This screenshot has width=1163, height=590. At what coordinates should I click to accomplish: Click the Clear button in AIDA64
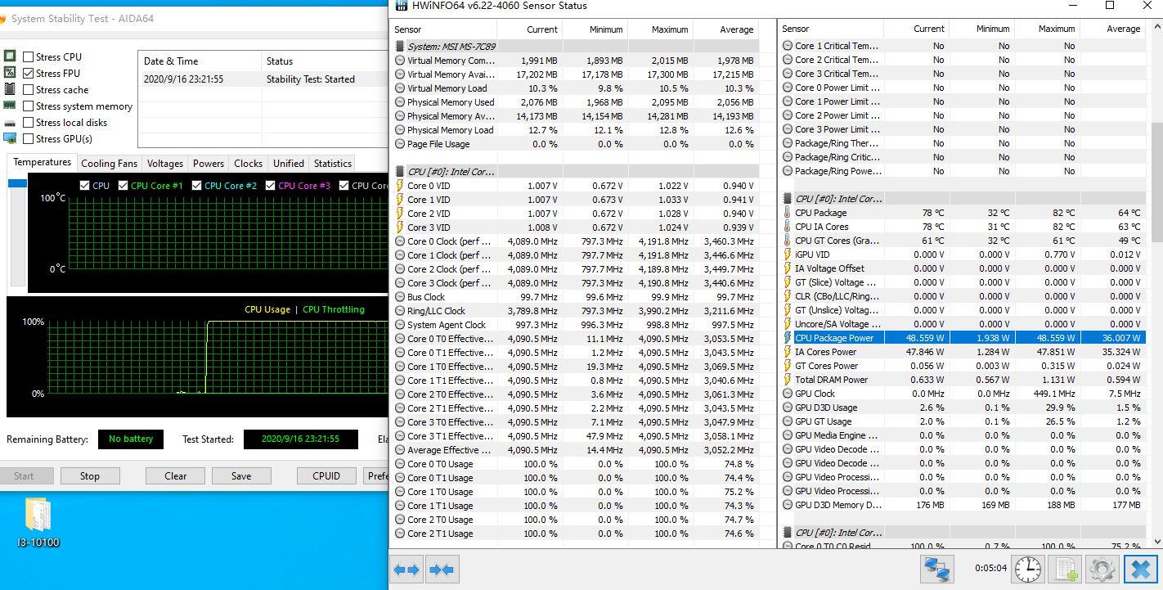click(176, 475)
